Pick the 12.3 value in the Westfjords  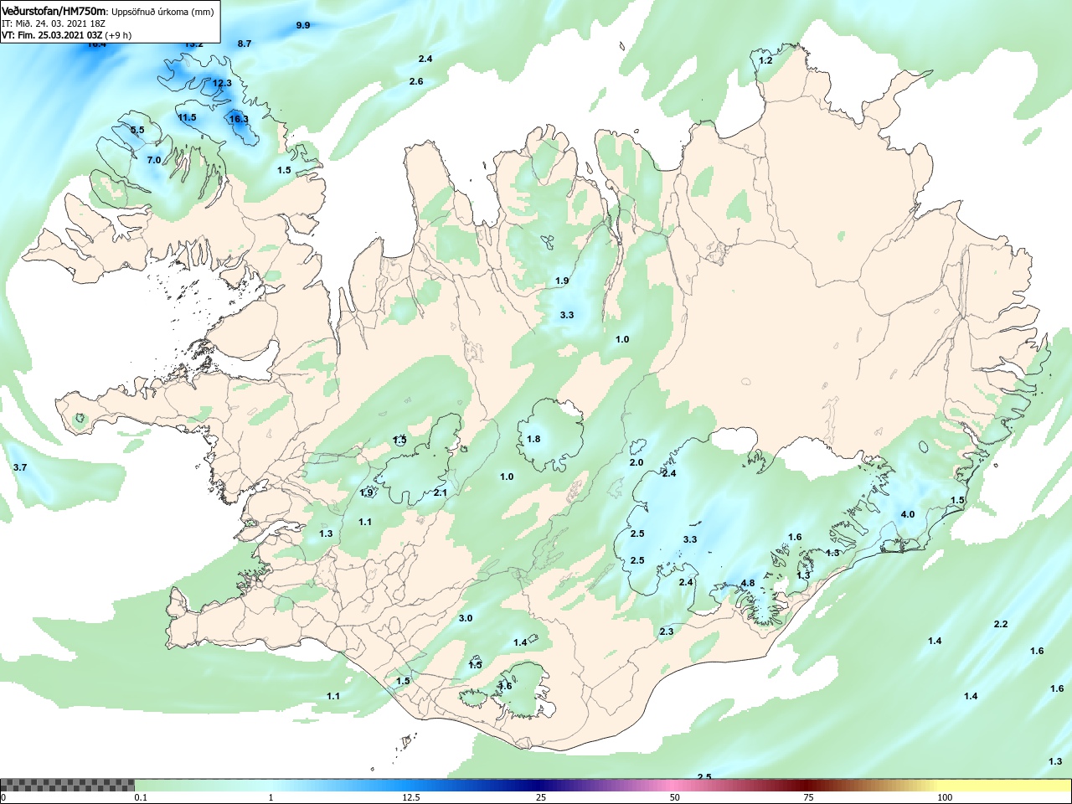(x=222, y=83)
